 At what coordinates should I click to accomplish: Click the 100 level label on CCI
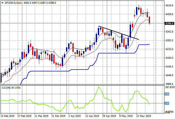(167, 103)
